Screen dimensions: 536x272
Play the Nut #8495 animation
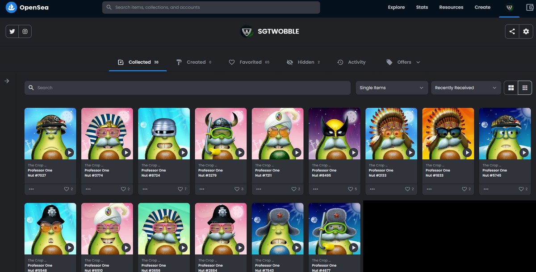[353, 153]
